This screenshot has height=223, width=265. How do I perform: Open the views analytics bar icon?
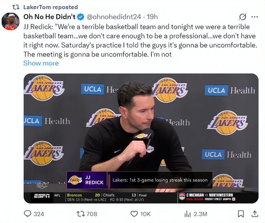click(x=188, y=214)
